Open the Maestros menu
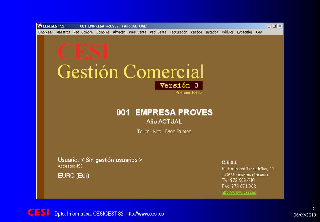 point(63,32)
